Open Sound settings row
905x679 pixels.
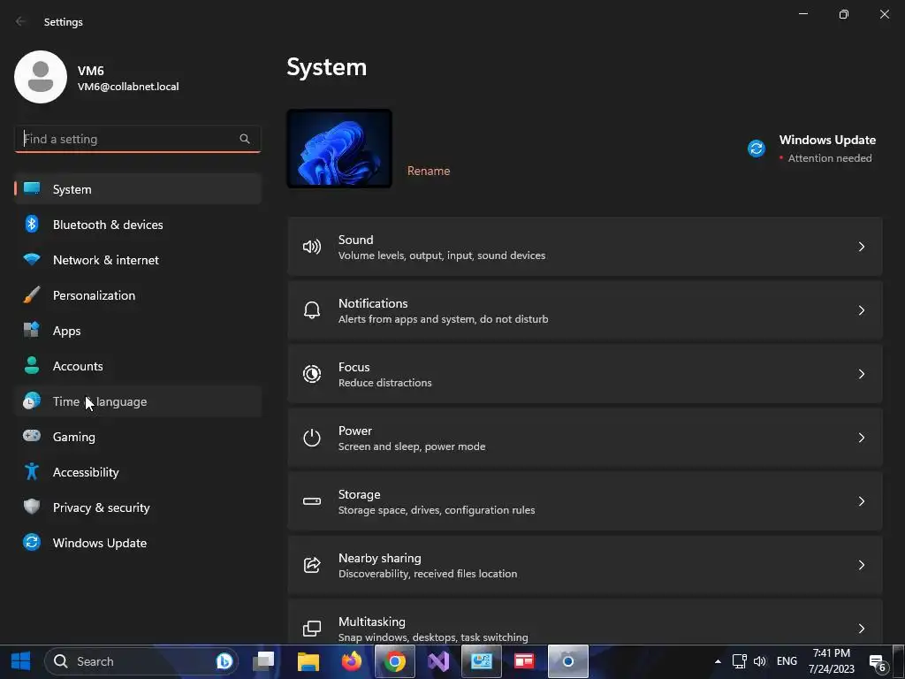click(x=585, y=247)
